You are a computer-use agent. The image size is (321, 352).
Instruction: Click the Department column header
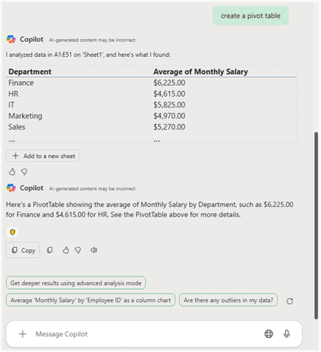pyautogui.click(x=30, y=72)
